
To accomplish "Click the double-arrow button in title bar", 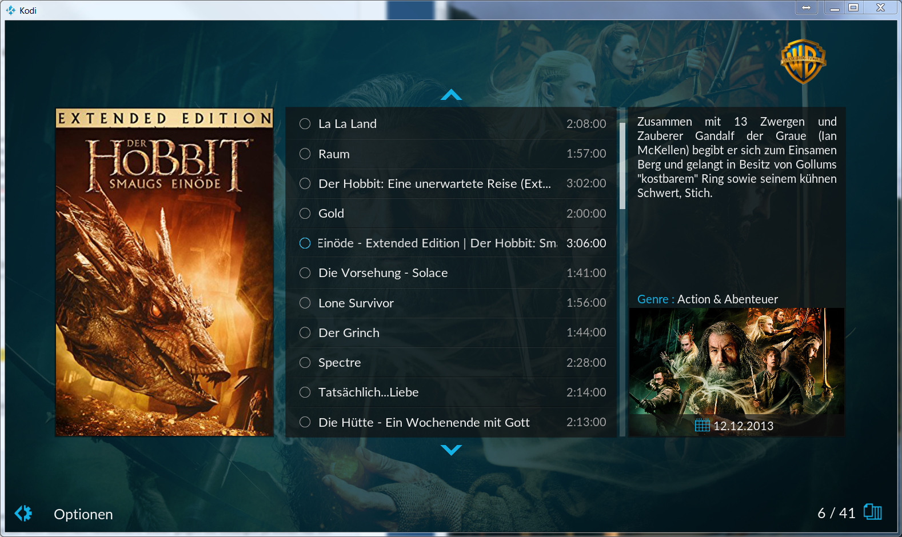I will click(806, 7).
